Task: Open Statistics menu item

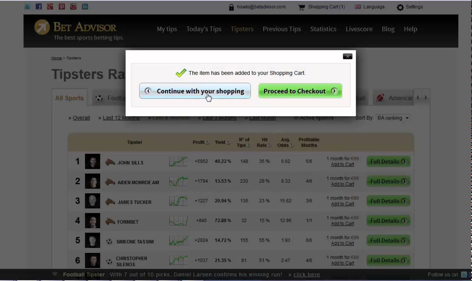Action: click(x=323, y=29)
